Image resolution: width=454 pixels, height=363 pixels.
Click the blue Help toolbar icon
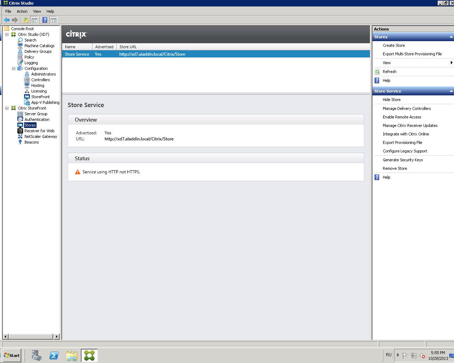click(45, 20)
